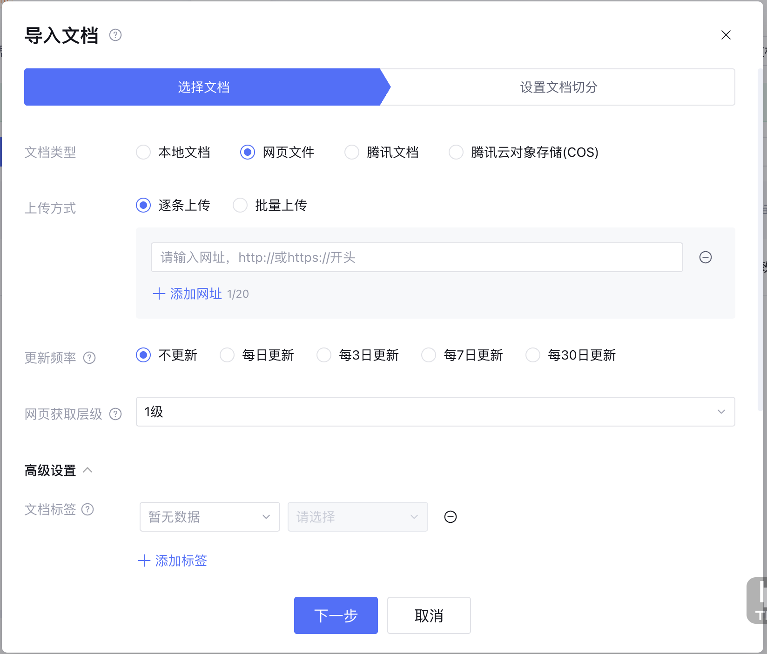Click help icon next to 导入文档 title
The height and width of the screenshot is (654, 767).
(115, 35)
